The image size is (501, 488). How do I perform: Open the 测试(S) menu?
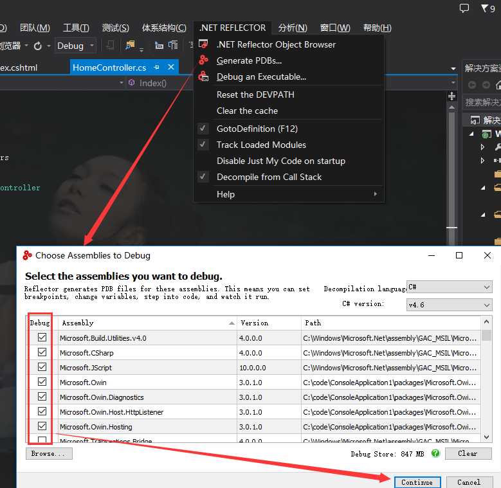pyautogui.click(x=115, y=28)
